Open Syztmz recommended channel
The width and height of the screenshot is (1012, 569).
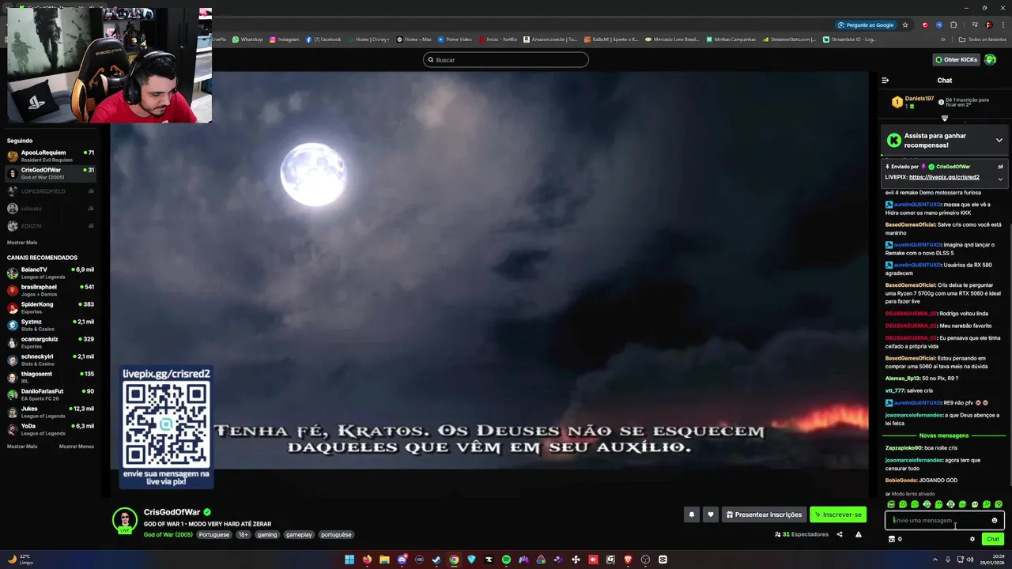[x=51, y=325]
